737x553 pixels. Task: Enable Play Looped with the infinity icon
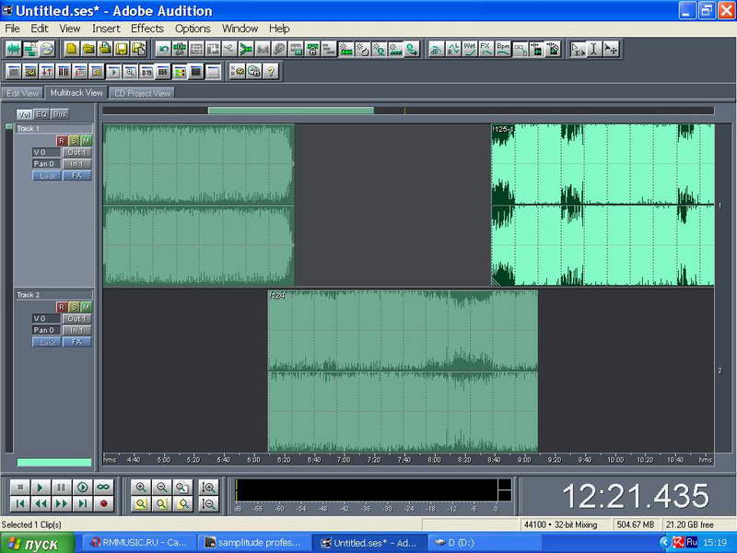[103, 487]
